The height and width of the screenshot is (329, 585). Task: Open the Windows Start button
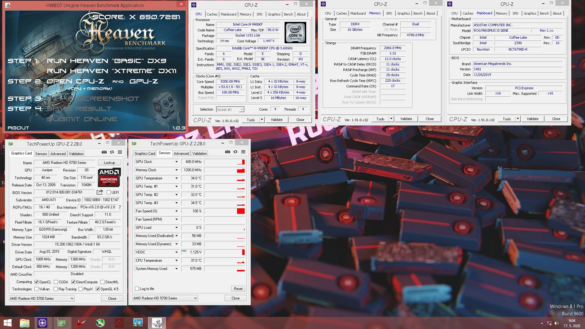(x=7, y=323)
